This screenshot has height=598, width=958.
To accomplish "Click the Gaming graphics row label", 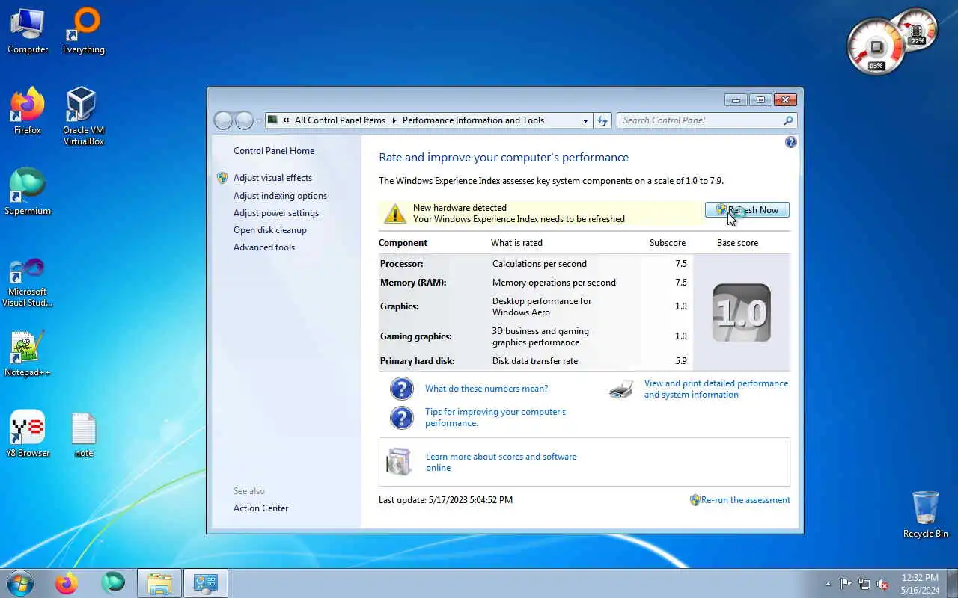I will pos(415,336).
